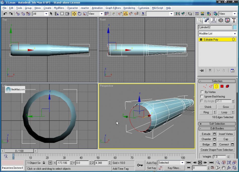Open the File menu
239x172 pixels.
[x=5, y=8]
